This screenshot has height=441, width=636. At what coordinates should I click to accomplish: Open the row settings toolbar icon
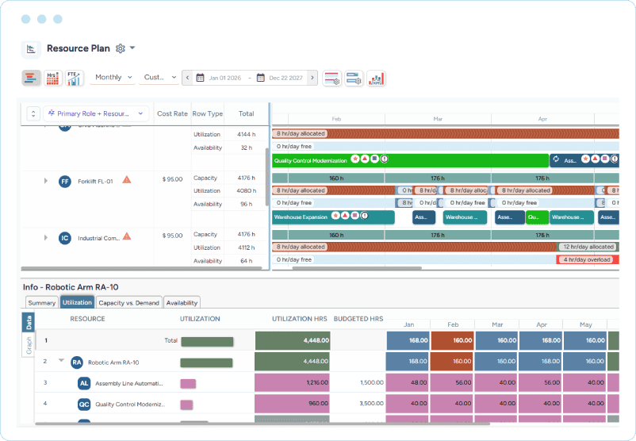332,78
